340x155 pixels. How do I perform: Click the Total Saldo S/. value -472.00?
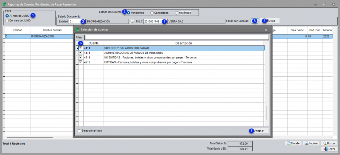(240, 143)
